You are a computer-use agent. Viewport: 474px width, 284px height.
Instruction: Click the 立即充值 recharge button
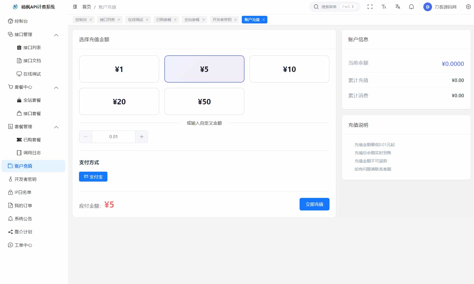(314, 204)
